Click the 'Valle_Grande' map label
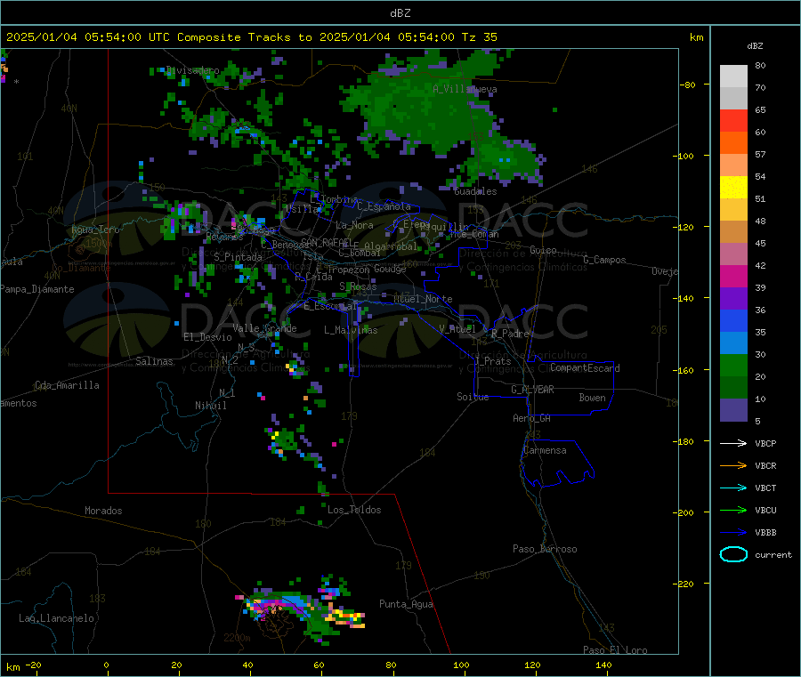 point(264,328)
